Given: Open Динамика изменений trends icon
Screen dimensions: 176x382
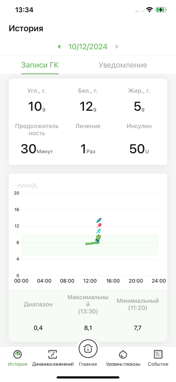Looking at the screenshot, I should point(53,354).
